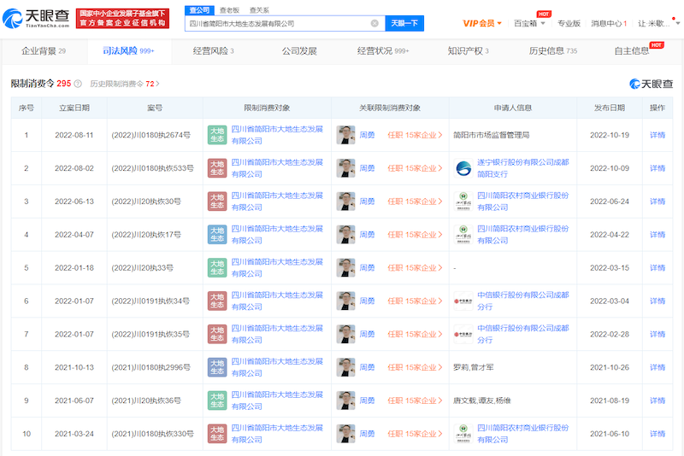Switch to the 企业背景 tab

[x=43, y=51]
